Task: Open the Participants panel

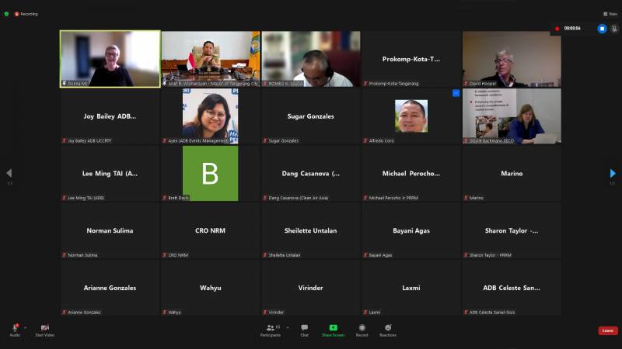Action: (x=271, y=329)
